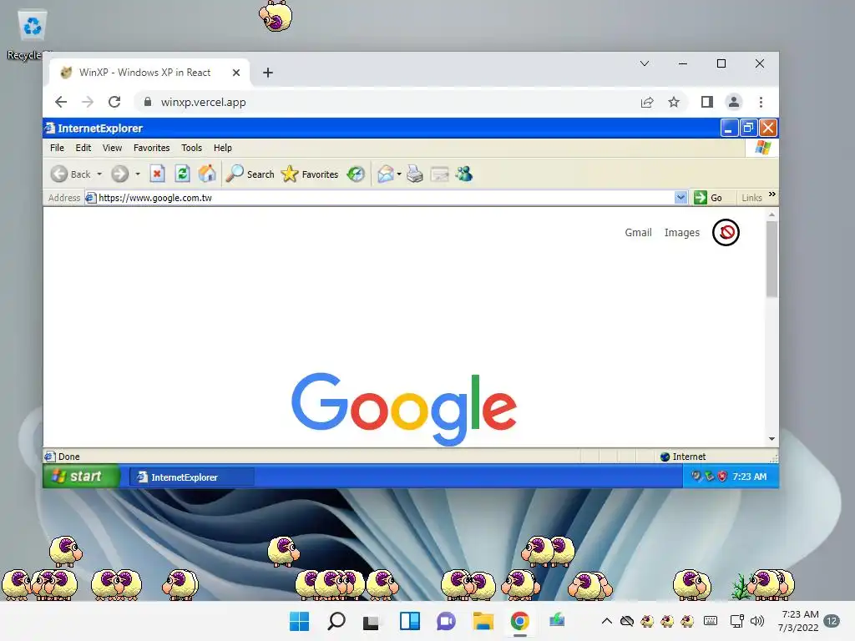
Task: Click the green Go arrow button
Action: (x=701, y=197)
